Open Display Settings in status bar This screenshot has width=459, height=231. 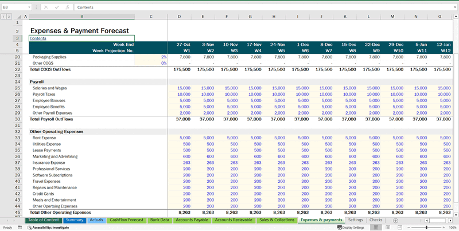(353, 228)
